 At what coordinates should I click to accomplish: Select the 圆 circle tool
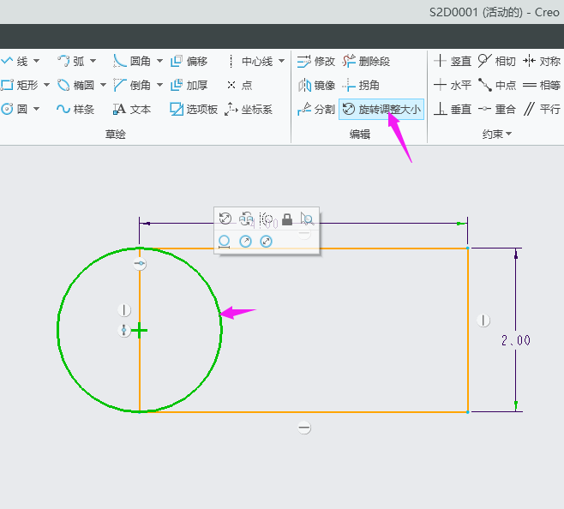[15, 109]
